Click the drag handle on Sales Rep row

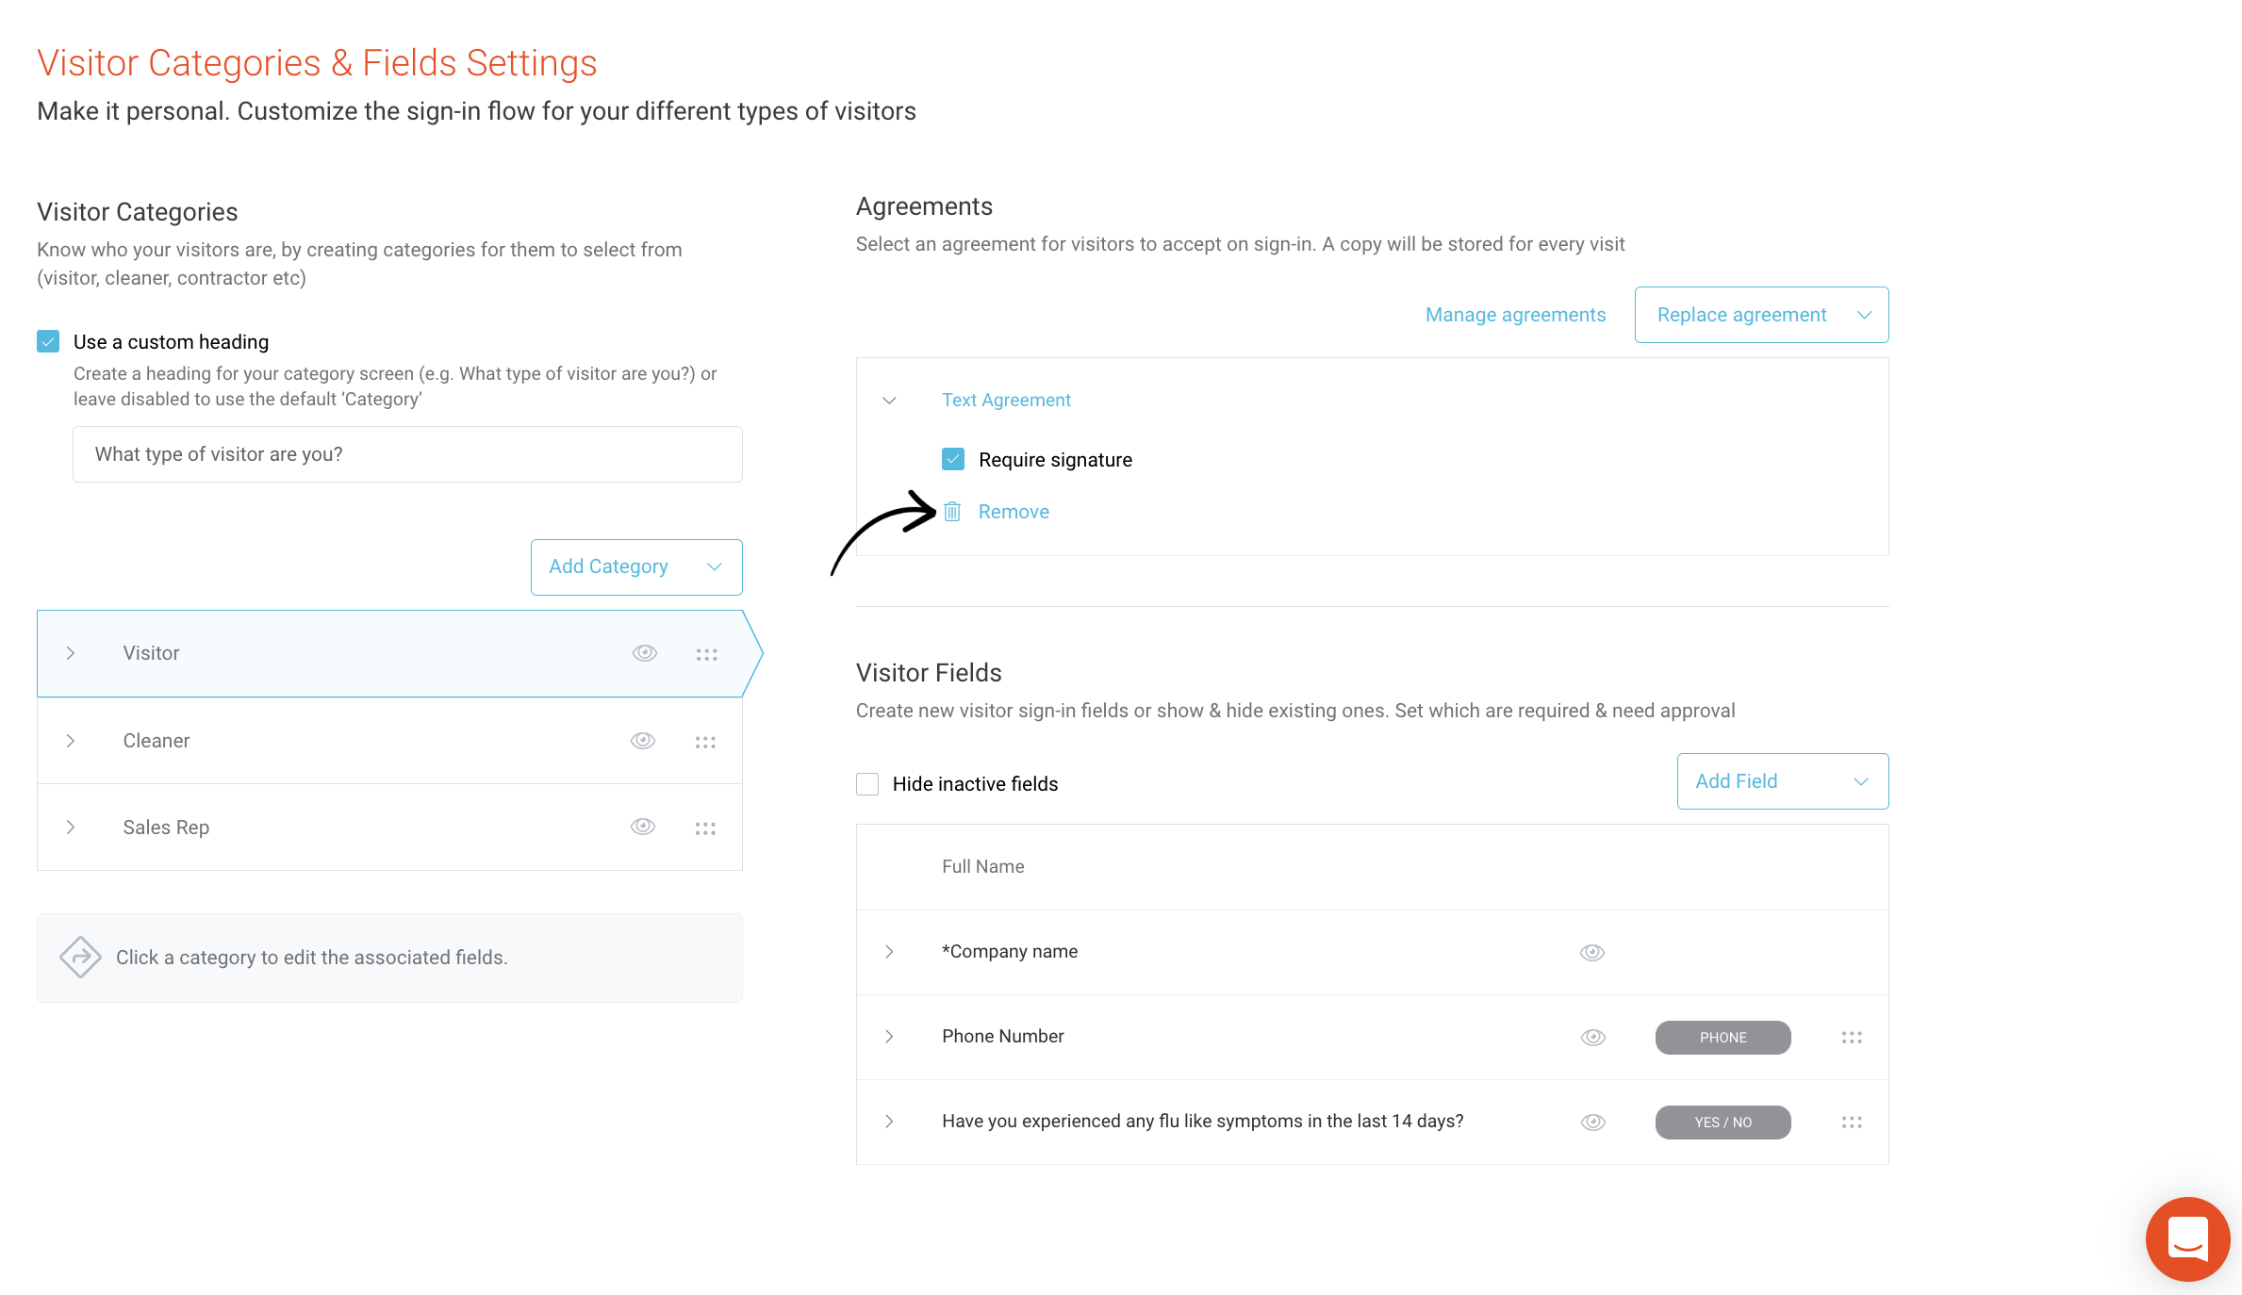[x=705, y=828]
